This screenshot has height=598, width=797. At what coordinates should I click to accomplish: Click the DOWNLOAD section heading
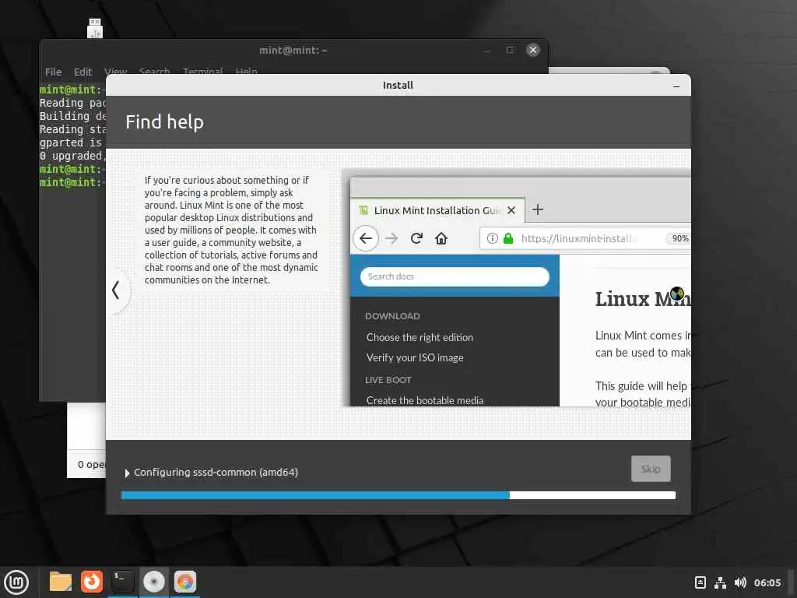[x=392, y=316]
